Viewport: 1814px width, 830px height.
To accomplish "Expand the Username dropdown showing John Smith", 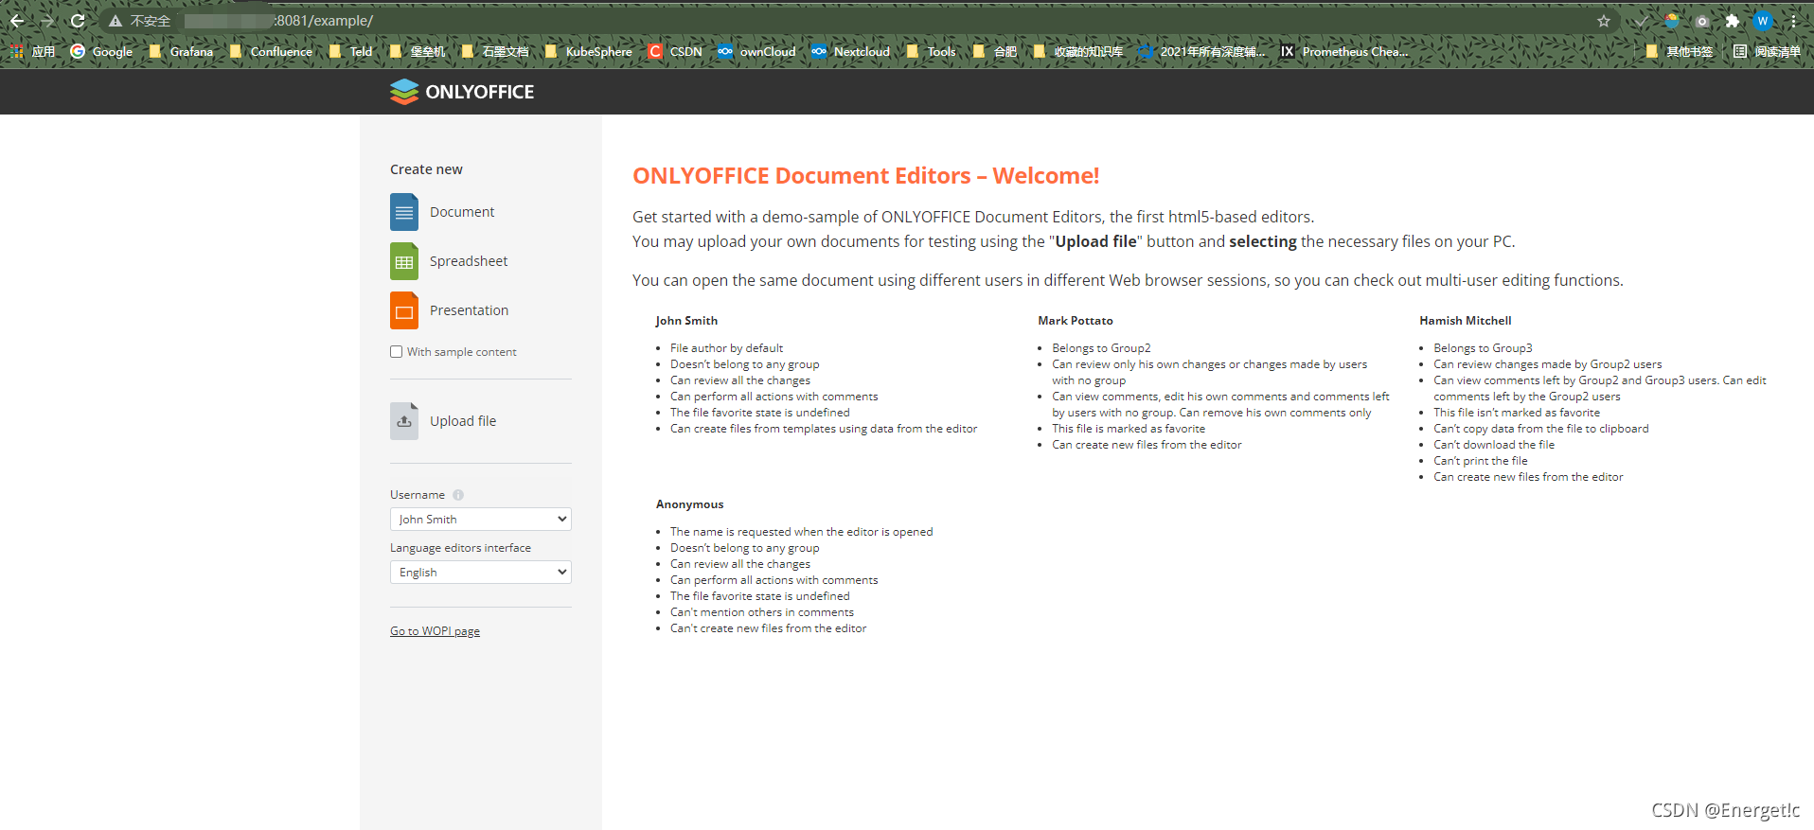I will 481,520.
